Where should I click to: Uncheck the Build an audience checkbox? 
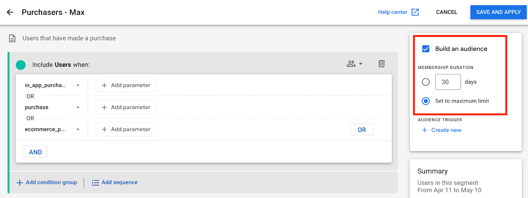pos(426,49)
